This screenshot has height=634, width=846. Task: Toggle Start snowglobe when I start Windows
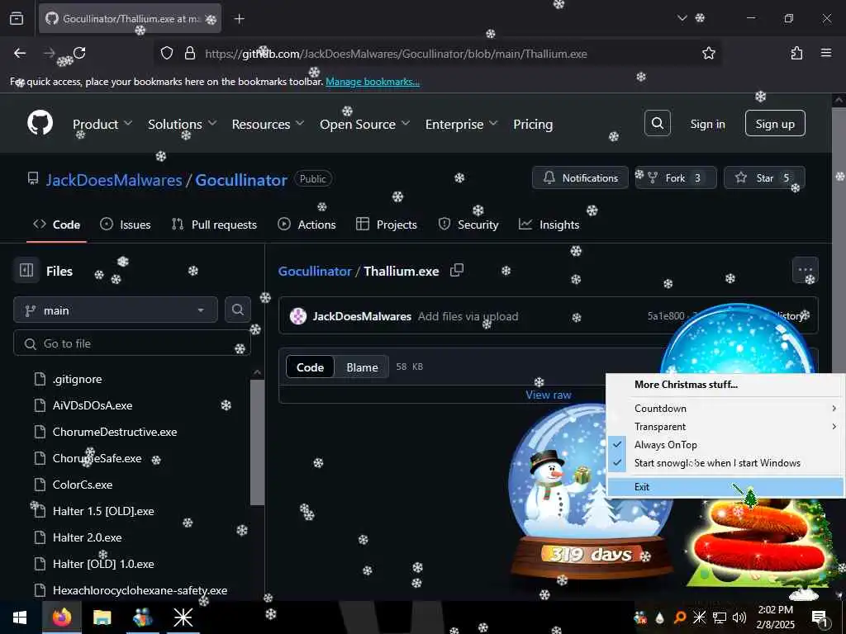pos(717,463)
